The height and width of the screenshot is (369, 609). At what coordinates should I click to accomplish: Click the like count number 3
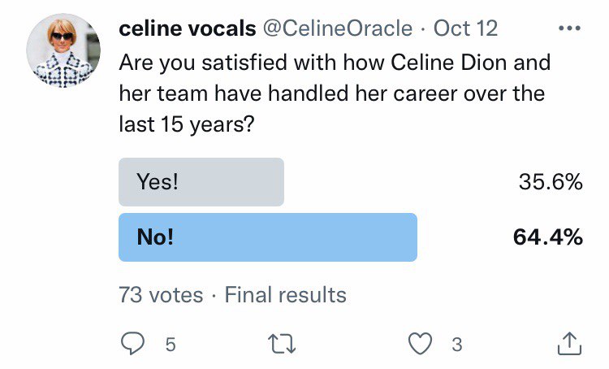click(456, 345)
